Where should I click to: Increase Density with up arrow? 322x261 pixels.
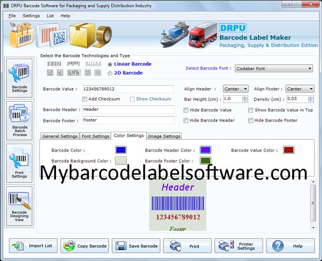(311, 98)
